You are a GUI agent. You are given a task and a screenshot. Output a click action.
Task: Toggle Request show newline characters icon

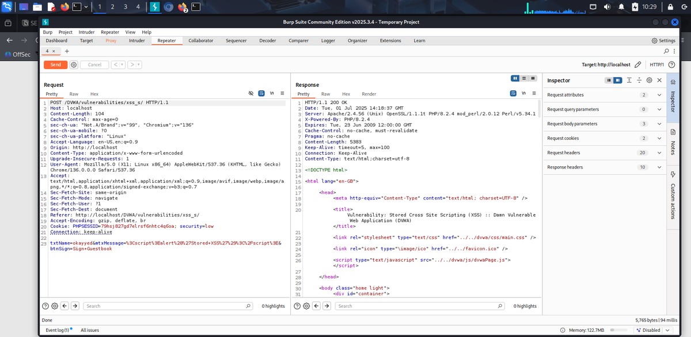point(272,93)
